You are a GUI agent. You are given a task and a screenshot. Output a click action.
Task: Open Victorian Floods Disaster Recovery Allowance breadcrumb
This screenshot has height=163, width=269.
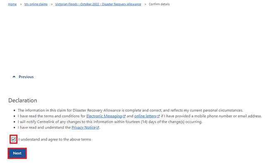[98, 4]
